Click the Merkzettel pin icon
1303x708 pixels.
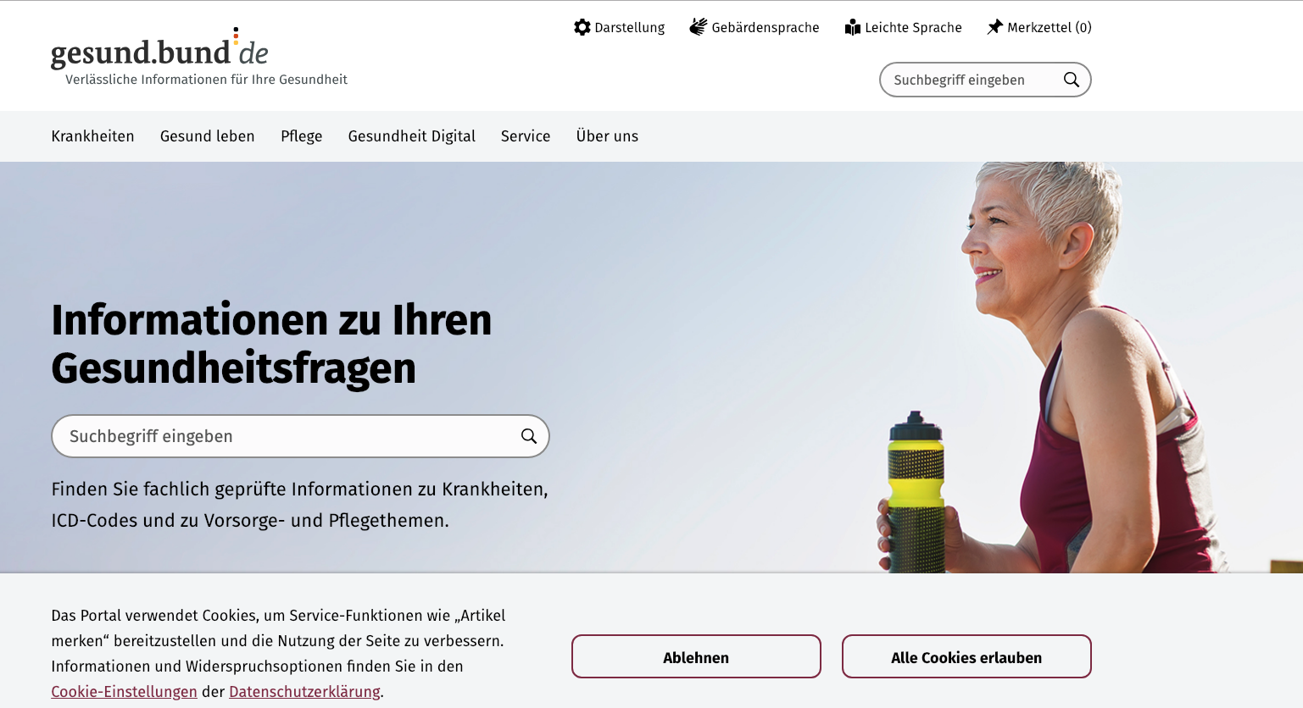[x=994, y=27]
